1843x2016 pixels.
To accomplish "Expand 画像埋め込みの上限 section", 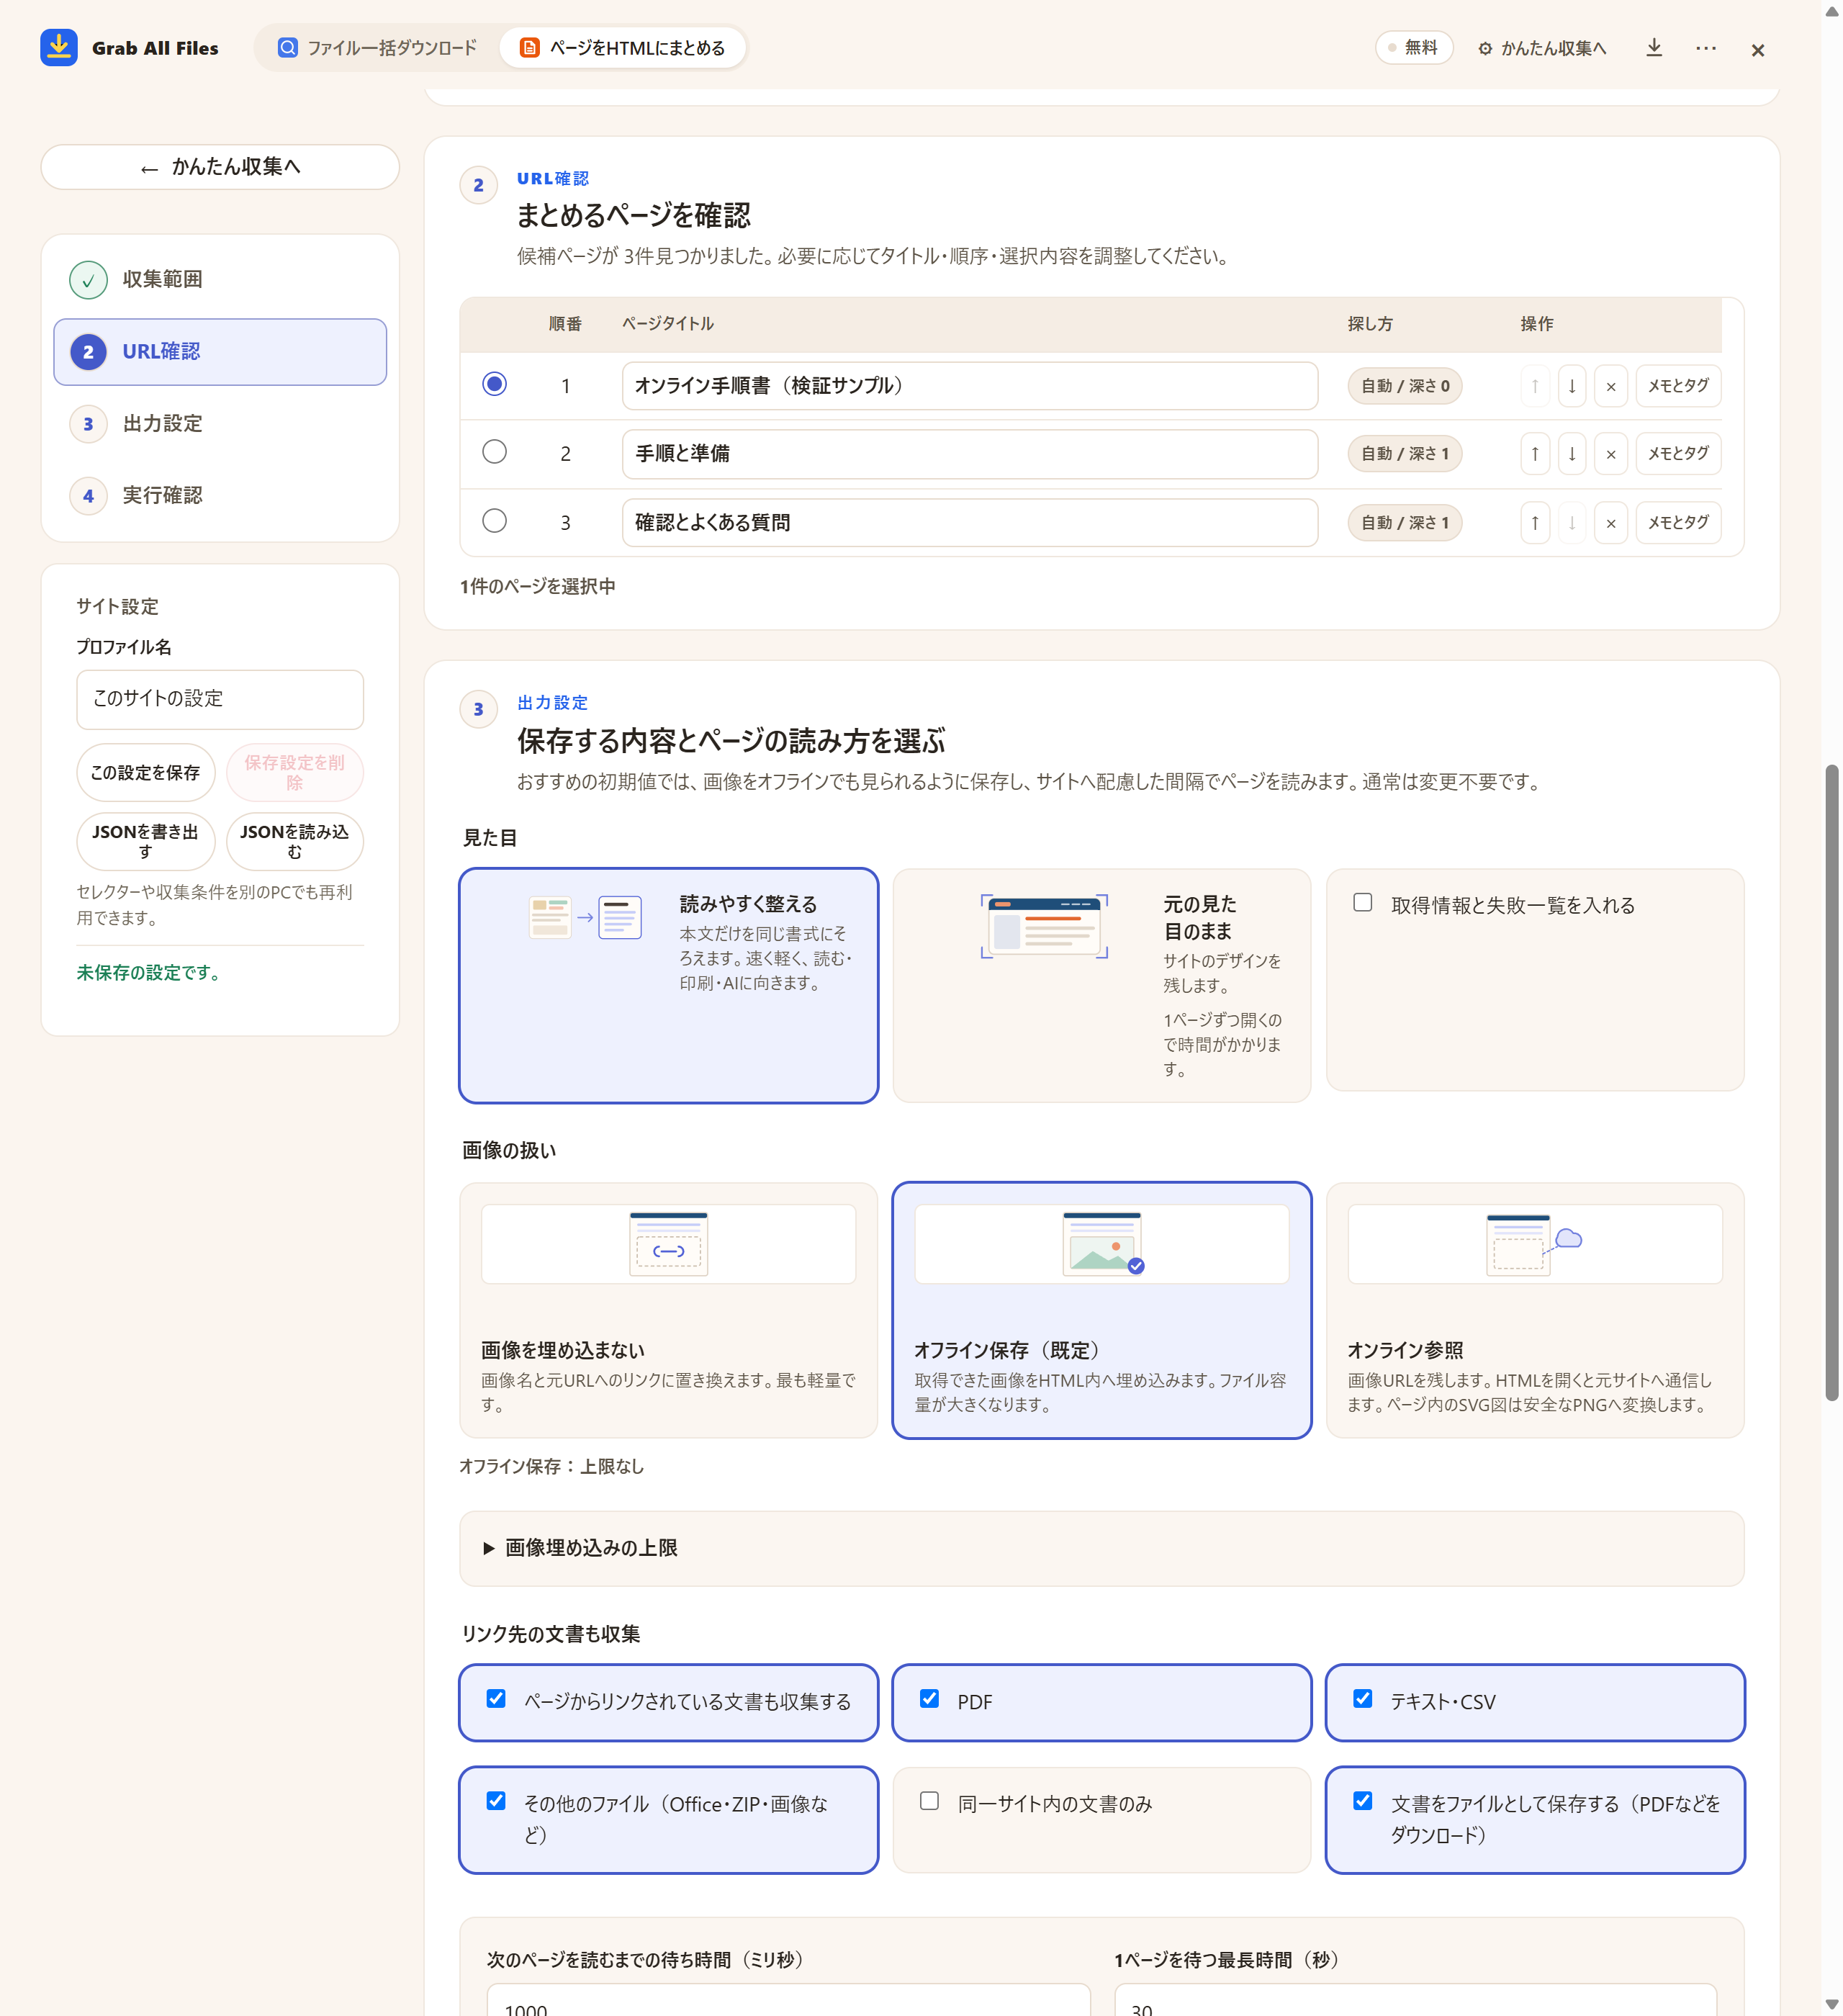I will (1101, 1548).
